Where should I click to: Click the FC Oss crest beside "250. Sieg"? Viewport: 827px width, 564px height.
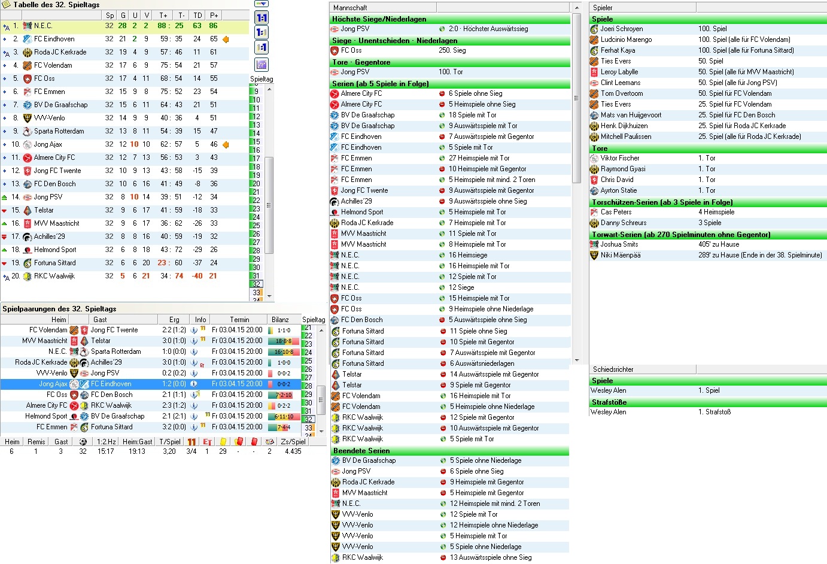click(335, 50)
